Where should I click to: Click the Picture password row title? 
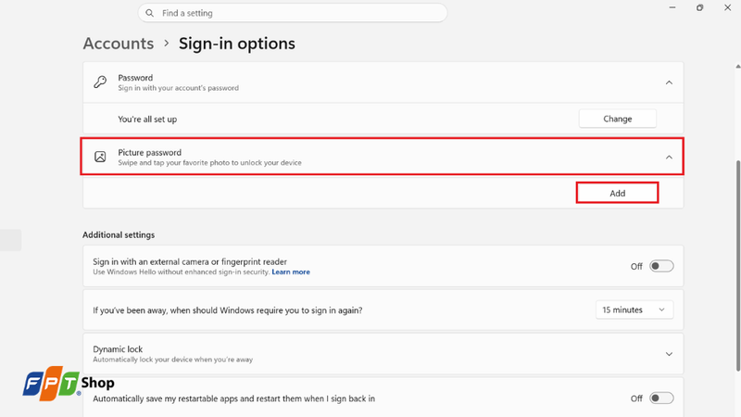point(150,152)
